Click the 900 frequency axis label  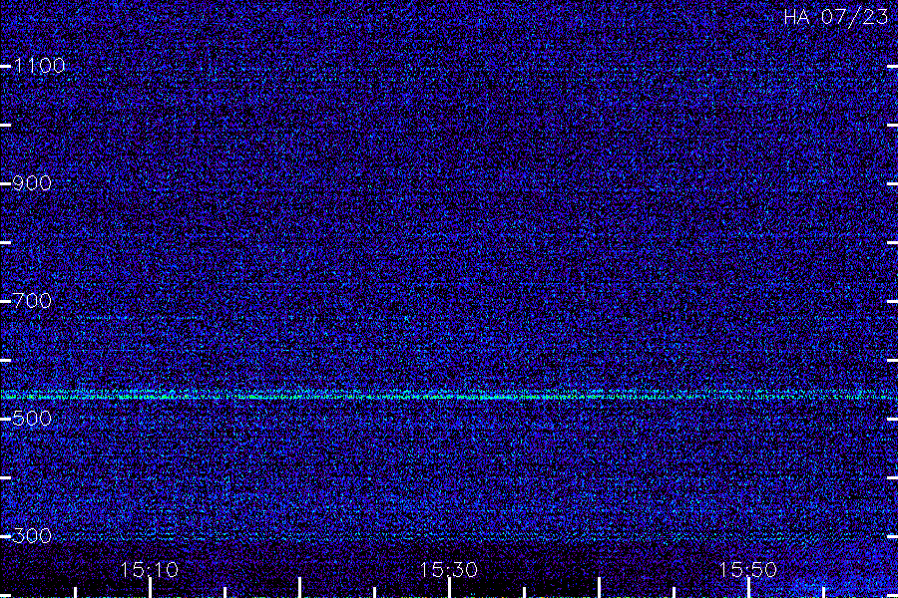[32, 183]
